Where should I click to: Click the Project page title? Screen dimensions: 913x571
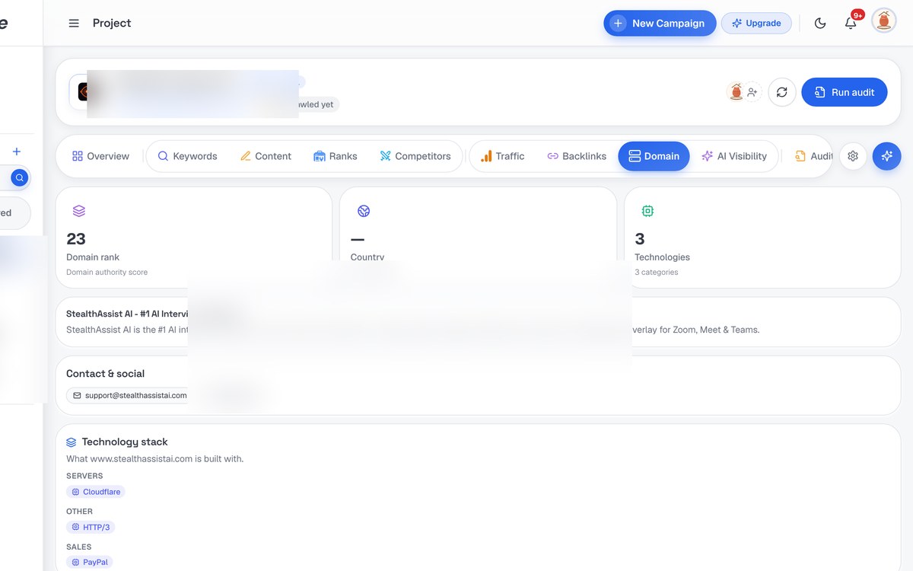click(x=112, y=24)
